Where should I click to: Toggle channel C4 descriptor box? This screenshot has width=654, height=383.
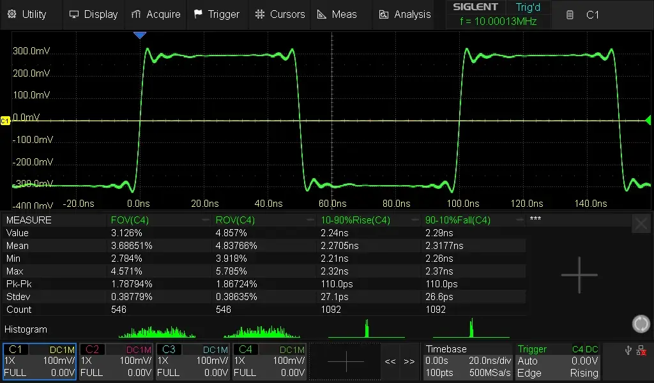click(269, 361)
